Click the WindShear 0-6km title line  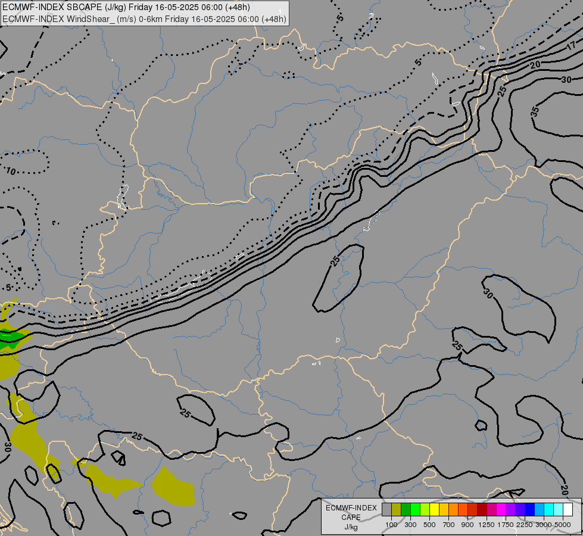[x=144, y=19]
